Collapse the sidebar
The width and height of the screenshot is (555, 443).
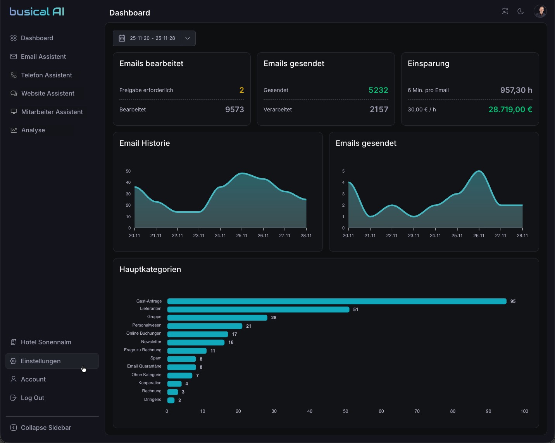[46, 428]
